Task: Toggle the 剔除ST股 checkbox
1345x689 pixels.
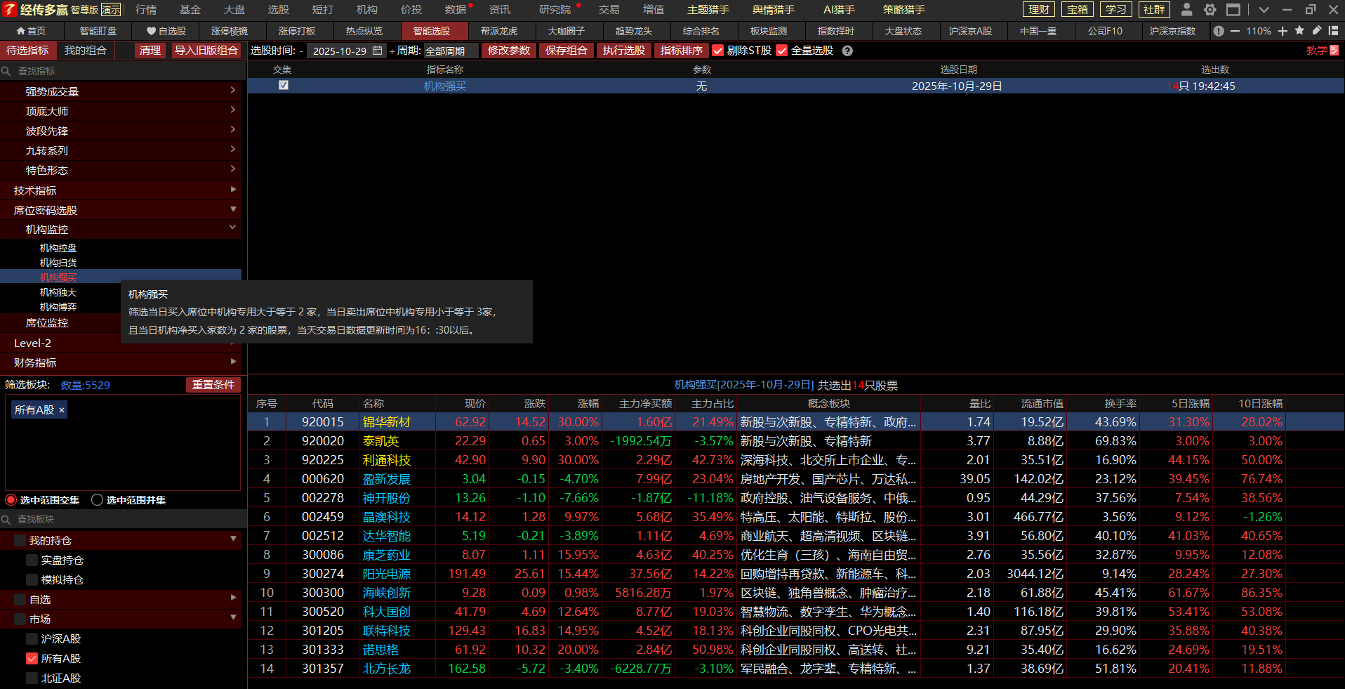Action: coord(717,51)
